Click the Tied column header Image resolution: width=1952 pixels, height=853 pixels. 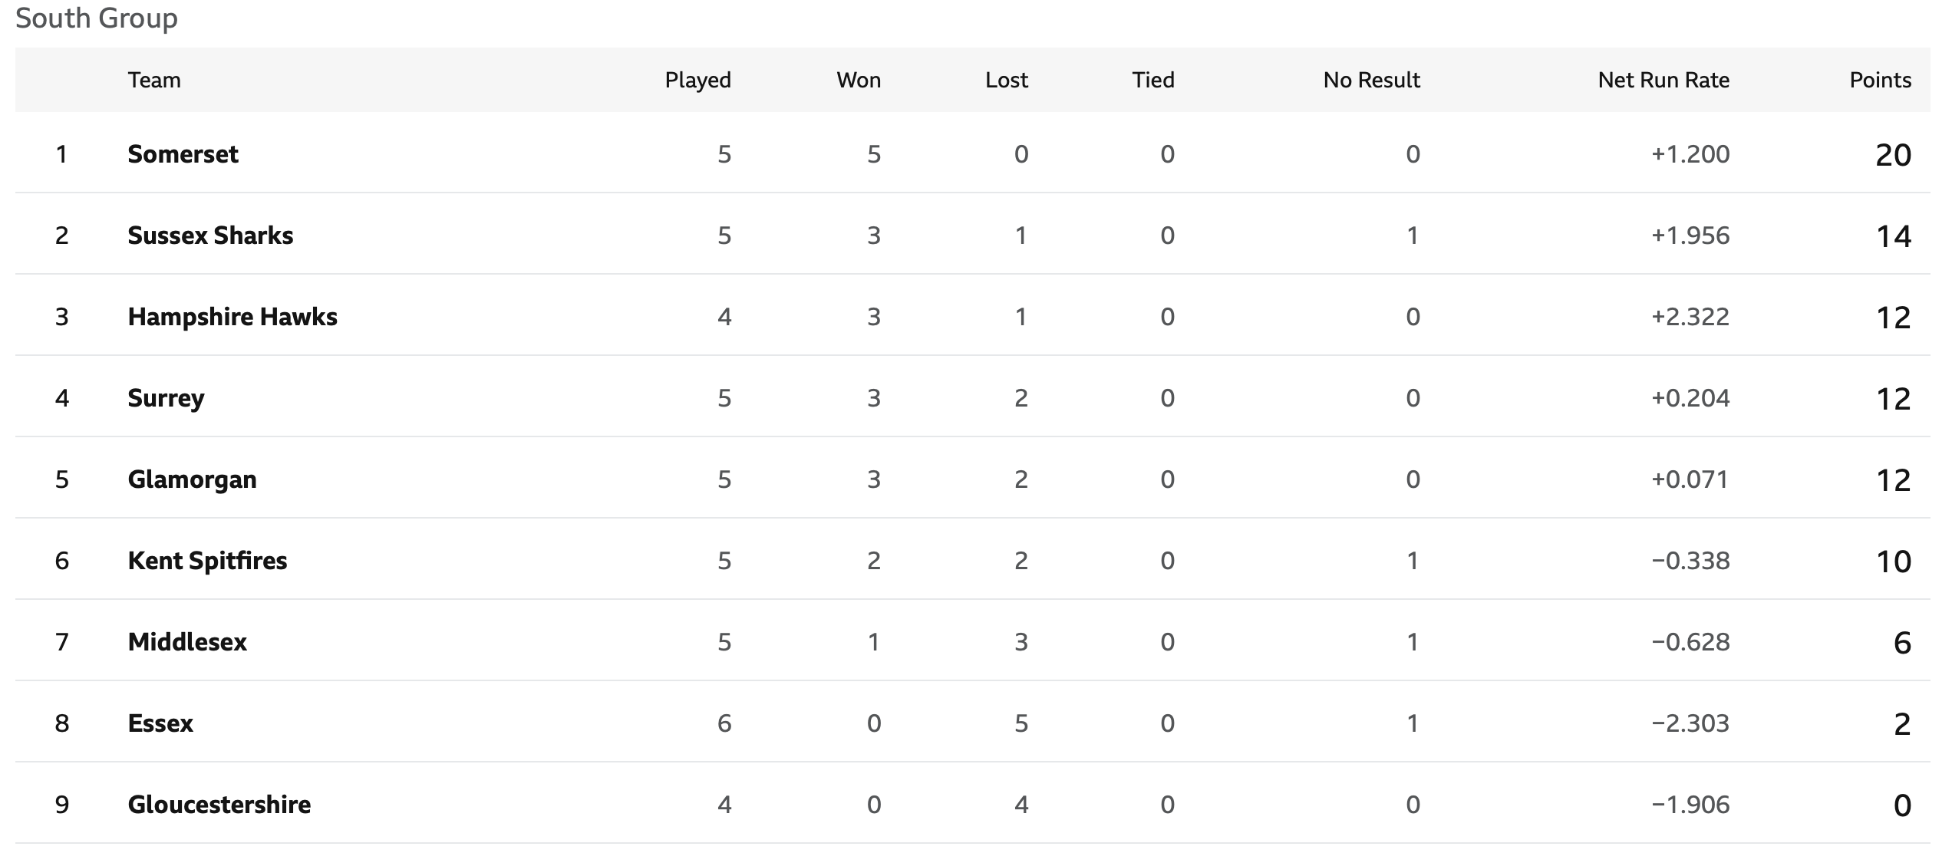click(x=1153, y=80)
